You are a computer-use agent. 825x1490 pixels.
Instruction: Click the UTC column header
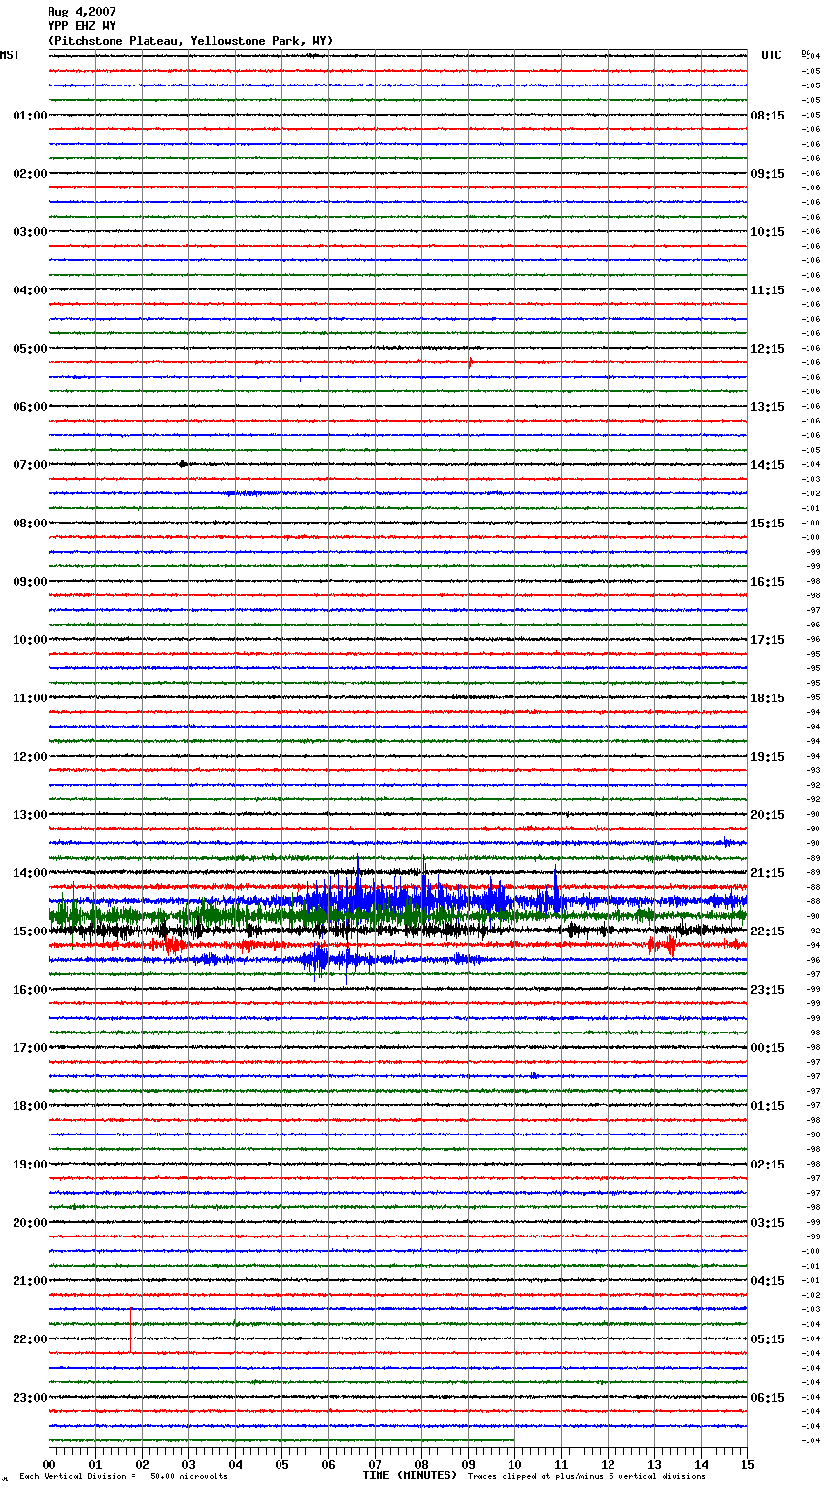(x=772, y=55)
